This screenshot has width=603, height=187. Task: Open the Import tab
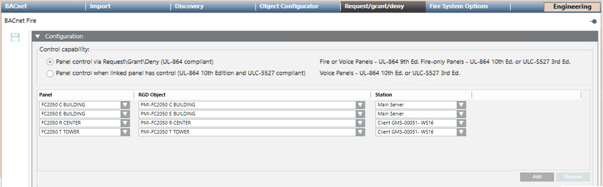[100, 6]
